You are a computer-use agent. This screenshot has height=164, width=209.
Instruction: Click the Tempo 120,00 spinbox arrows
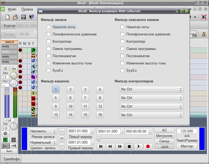click(35, 34)
